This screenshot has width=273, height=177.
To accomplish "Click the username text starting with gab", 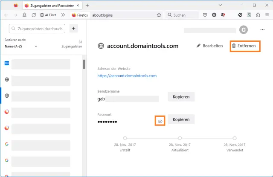I will [x=101, y=99].
